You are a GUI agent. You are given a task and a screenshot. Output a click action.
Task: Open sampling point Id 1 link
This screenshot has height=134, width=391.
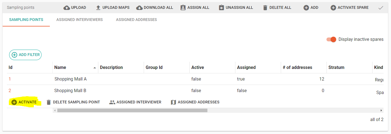(10, 79)
